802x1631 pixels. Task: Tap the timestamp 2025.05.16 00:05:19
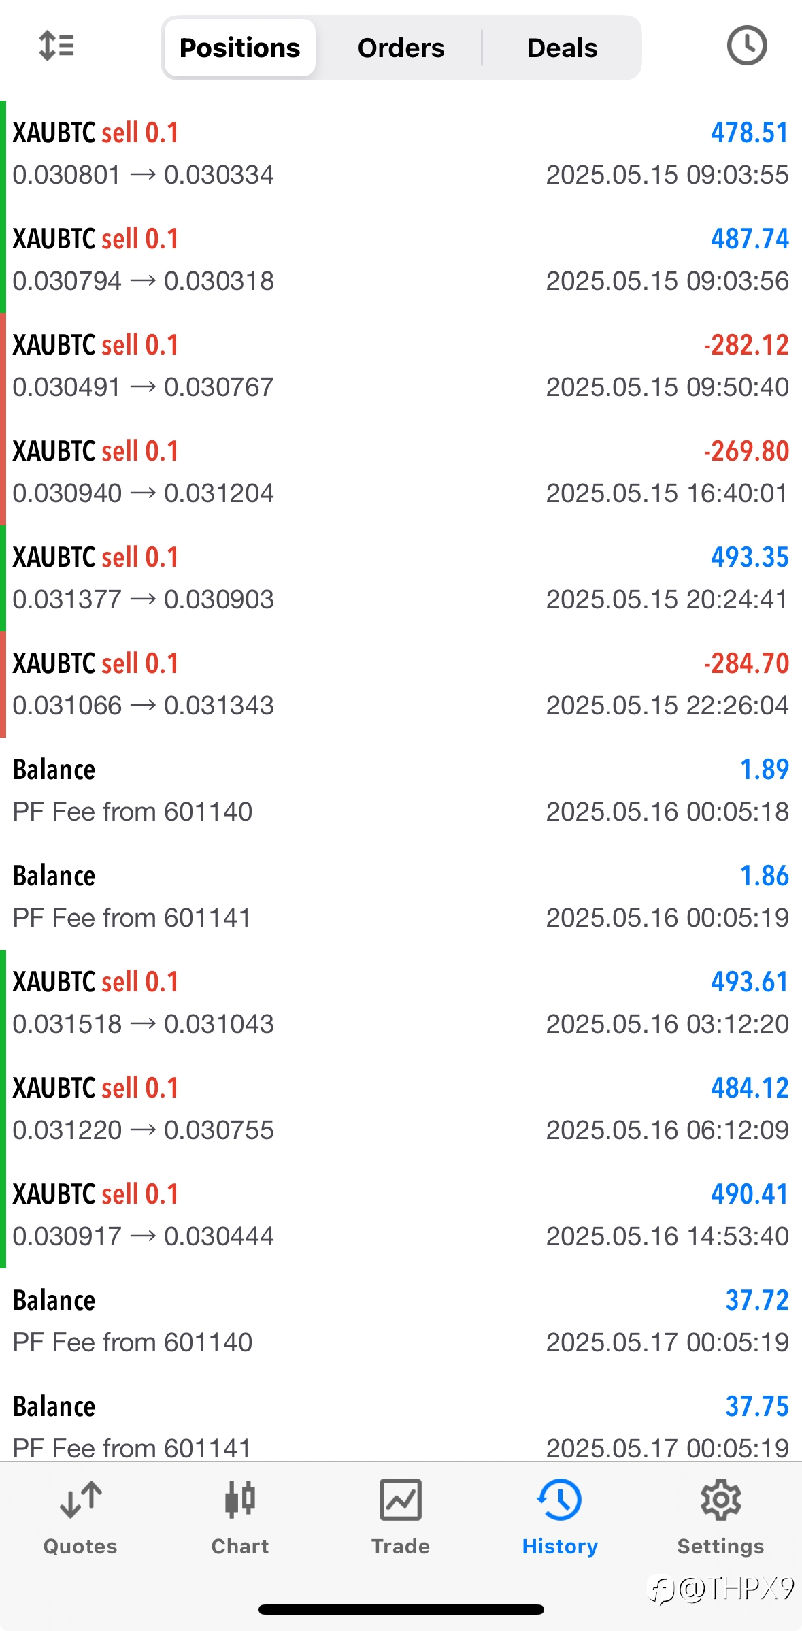click(667, 918)
